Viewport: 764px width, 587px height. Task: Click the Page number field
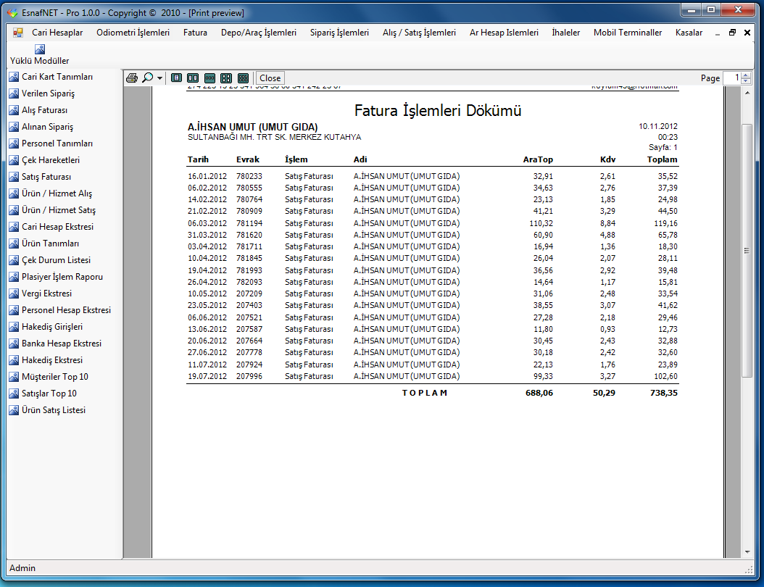click(x=732, y=78)
